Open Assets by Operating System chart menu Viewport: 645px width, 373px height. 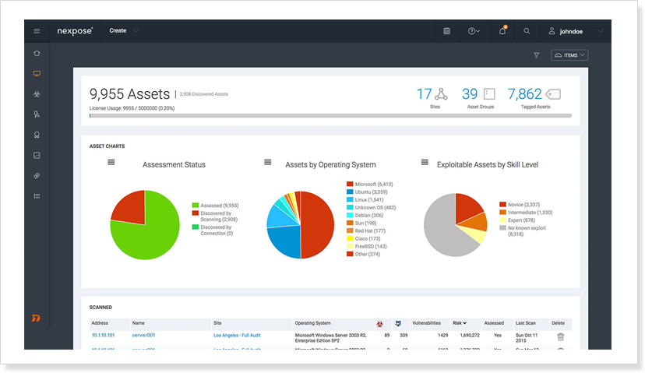(x=268, y=163)
